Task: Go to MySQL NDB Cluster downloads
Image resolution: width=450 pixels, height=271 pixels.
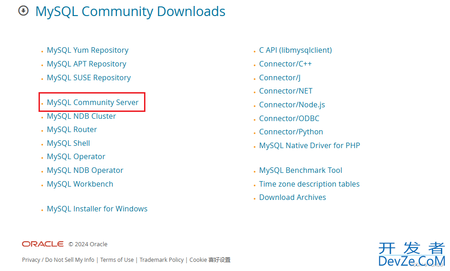Action: point(81,116)
